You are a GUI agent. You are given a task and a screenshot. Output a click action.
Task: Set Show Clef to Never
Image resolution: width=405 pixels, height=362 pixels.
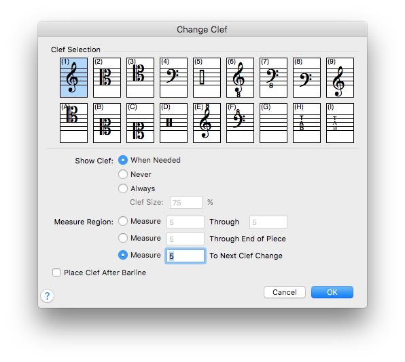pyautogui.click(x=123, y=174)
